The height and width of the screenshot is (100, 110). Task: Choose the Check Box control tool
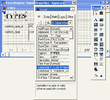tap(96, 35)
